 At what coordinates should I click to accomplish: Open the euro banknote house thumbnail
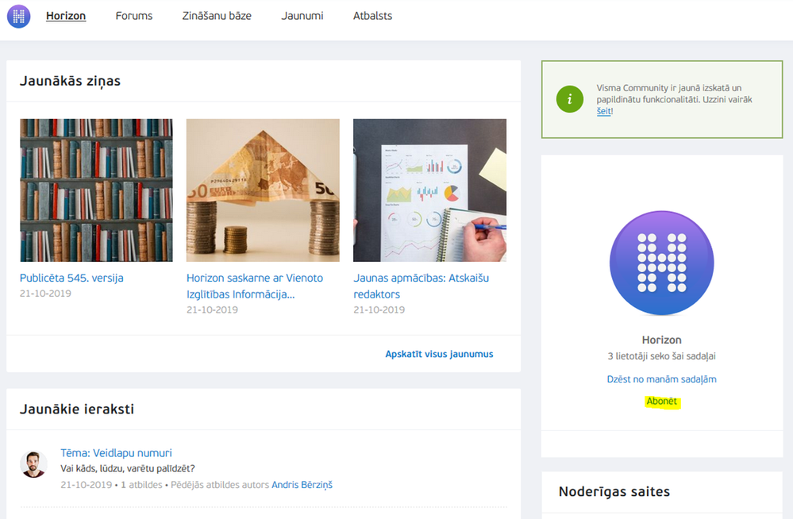point(263,190)
